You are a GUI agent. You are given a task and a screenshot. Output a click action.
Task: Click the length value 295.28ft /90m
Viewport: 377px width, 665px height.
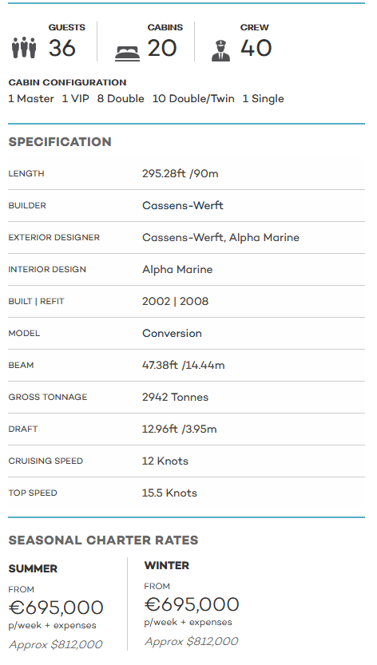point(180,173)
